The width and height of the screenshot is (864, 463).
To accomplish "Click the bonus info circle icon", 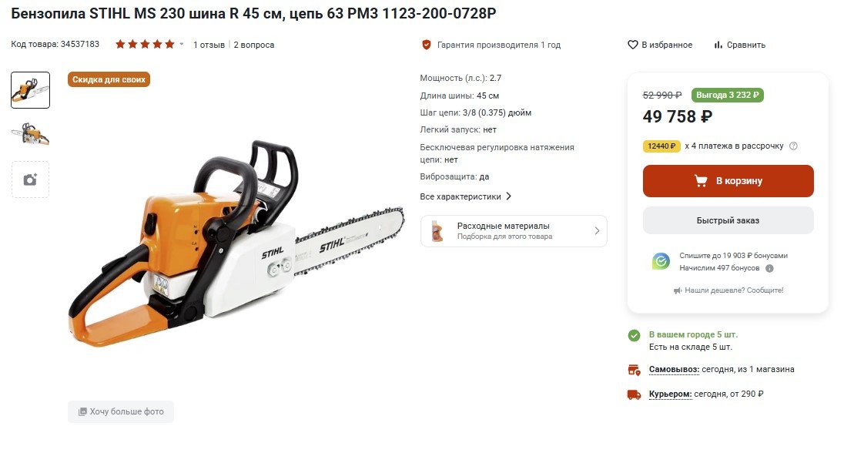I will coord(770,268).
